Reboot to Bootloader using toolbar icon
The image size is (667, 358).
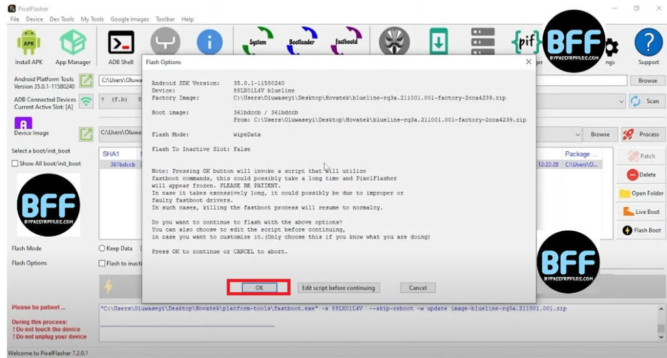tap(302, 43)
